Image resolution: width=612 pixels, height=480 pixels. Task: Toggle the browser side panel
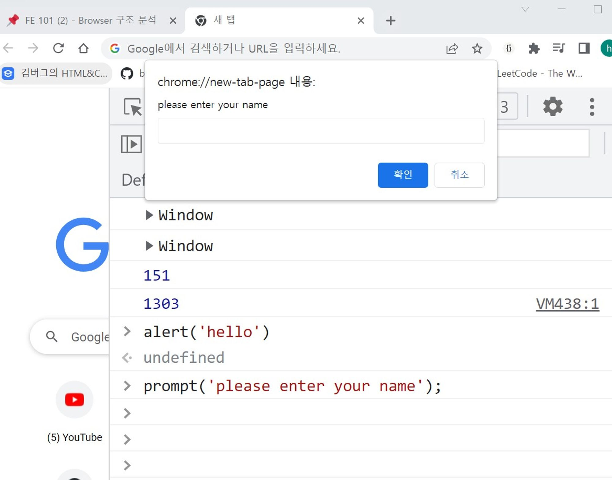(x=584, y=48)
